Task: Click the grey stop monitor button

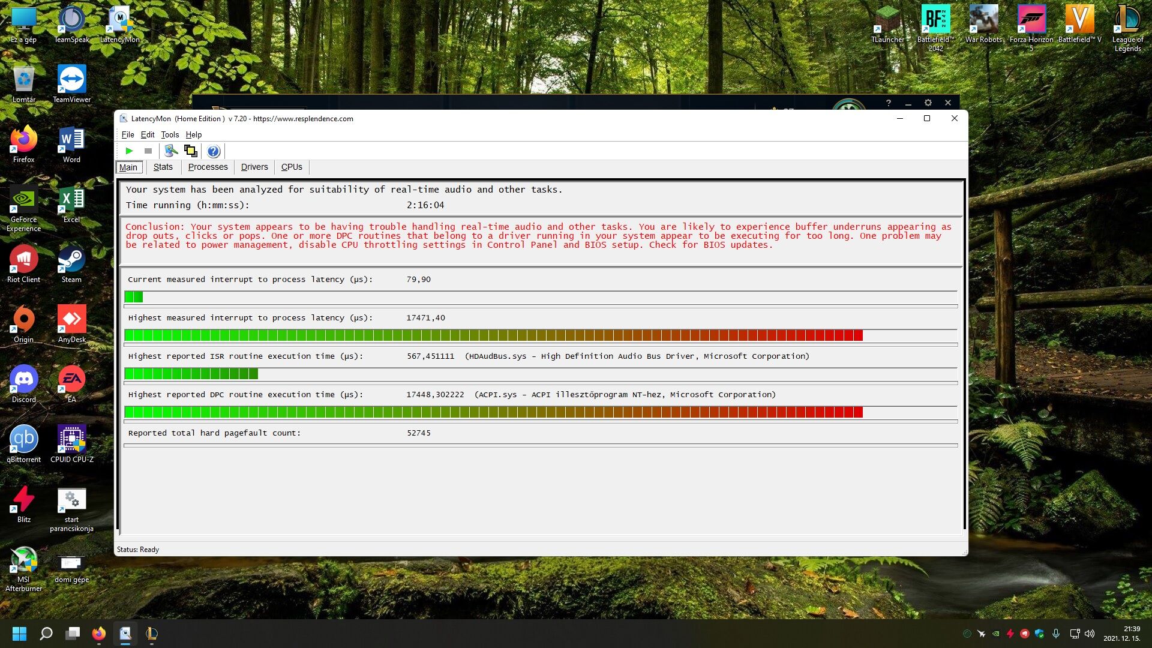Action: (x=148, y=151)
